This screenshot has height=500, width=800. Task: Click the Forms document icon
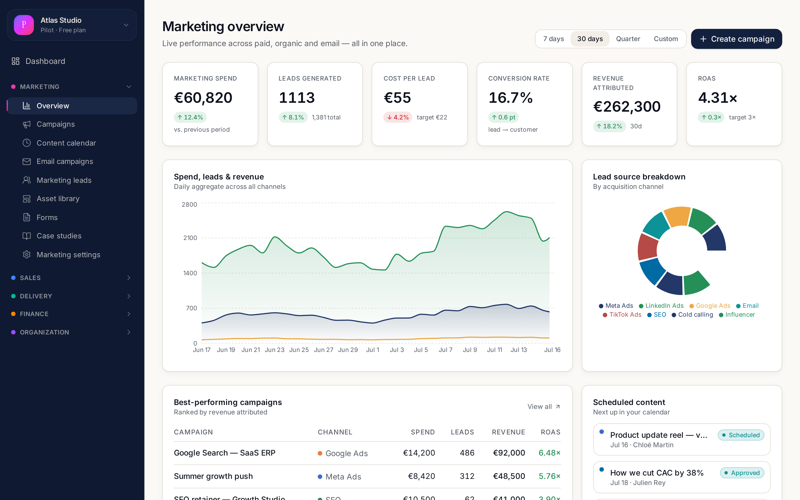point(26,217)
